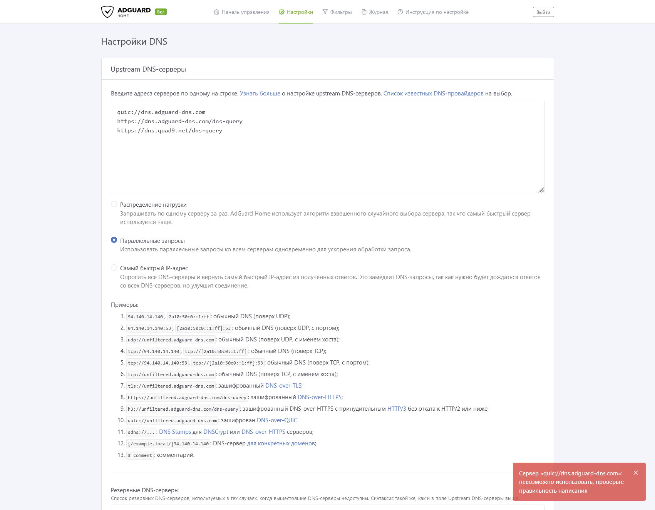Viewport: 655px width, 510px height.
Task: Open the DNS-over-QUIC documentation link
Action: pos(277,420)
